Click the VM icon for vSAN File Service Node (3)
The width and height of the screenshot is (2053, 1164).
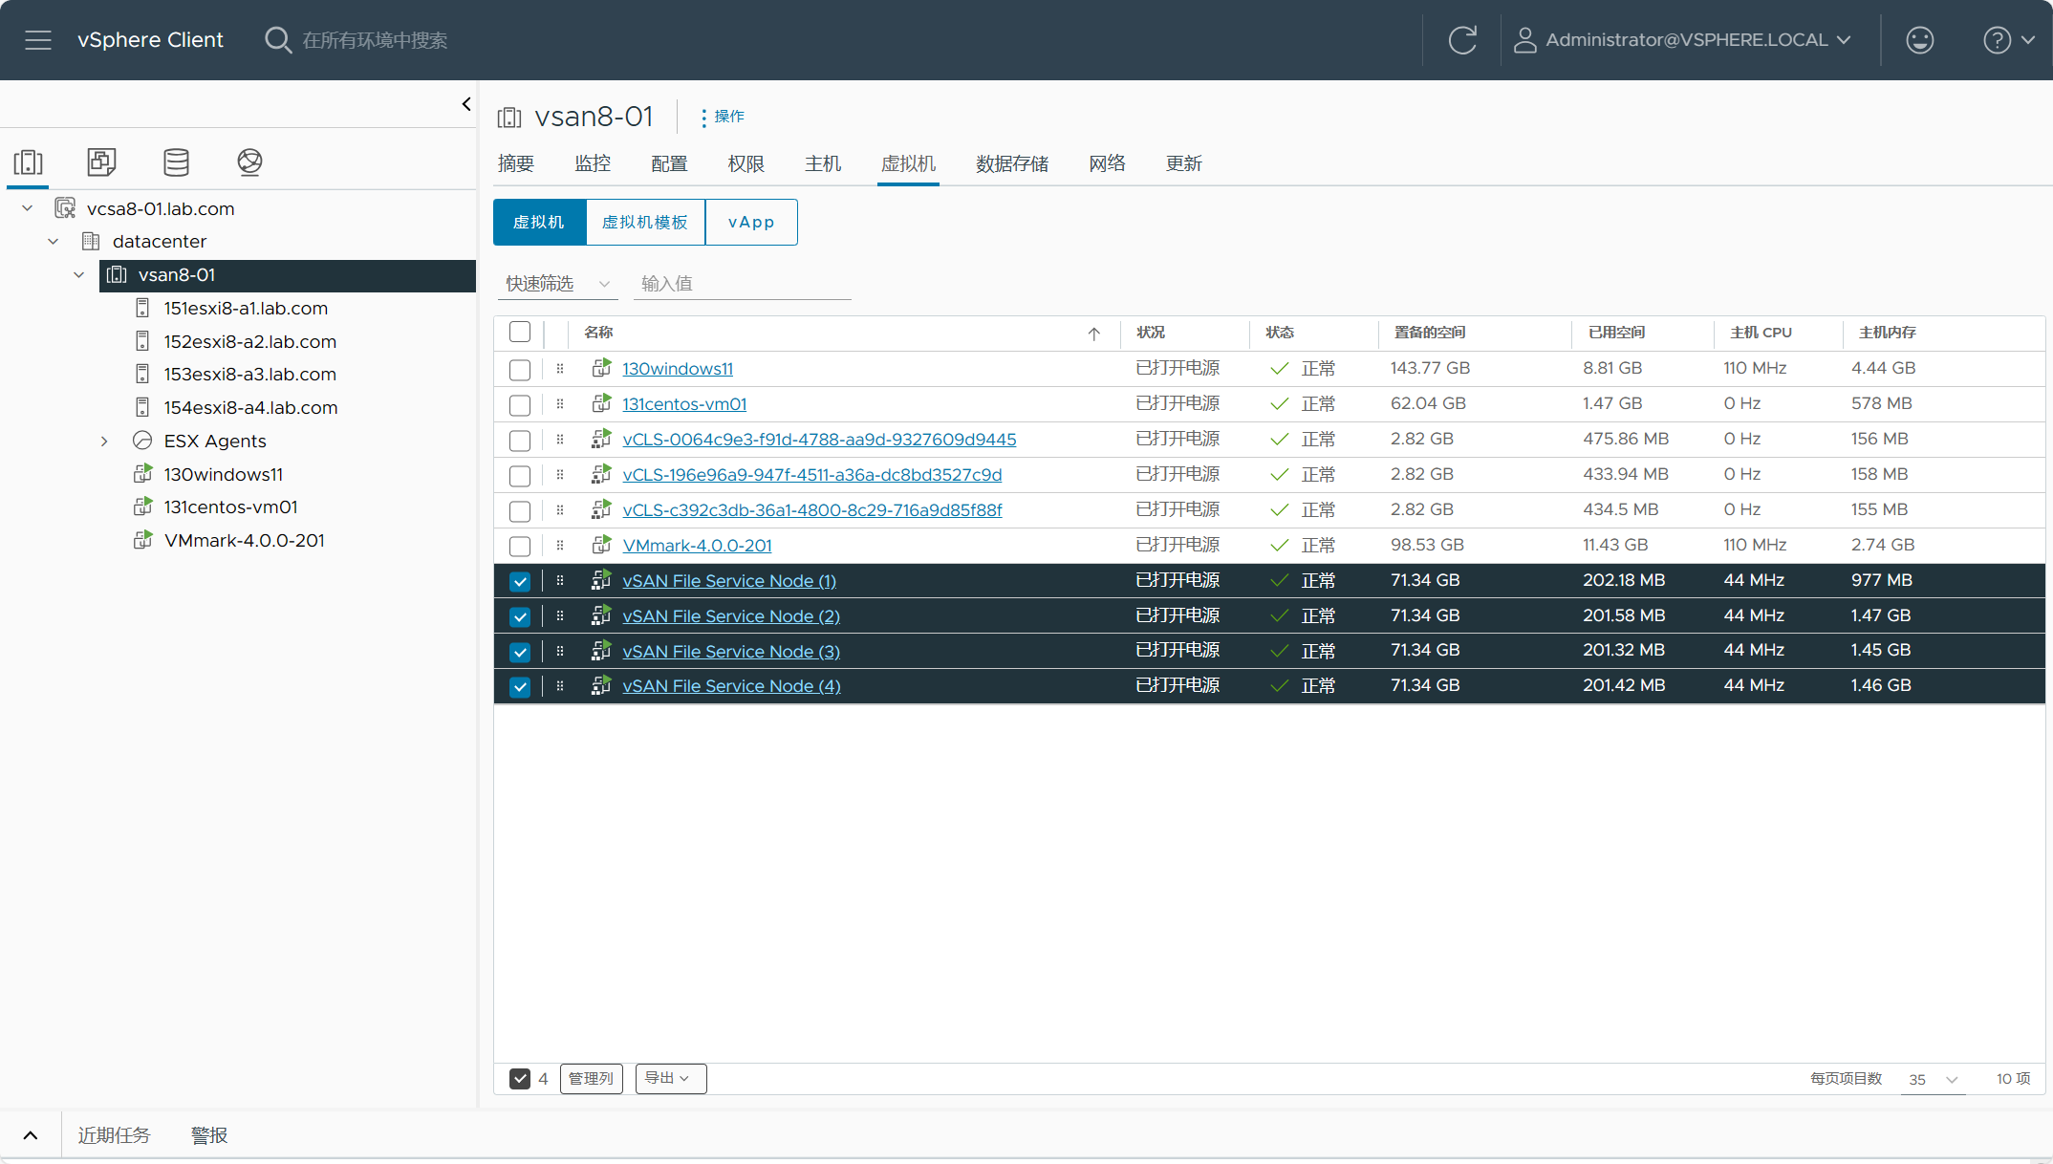coord(601,651)
